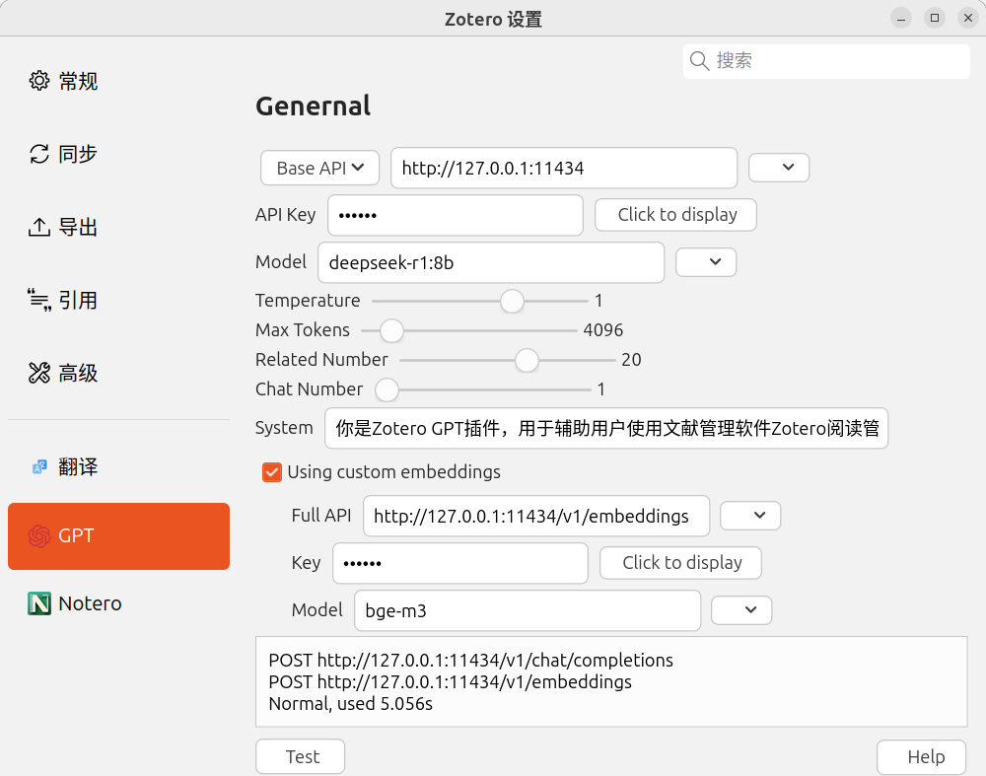Click the API Key password field

click(x=456, y=215)
